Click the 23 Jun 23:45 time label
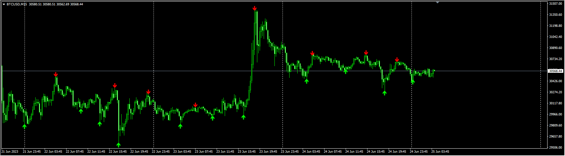Viewport: 565px width, 156px height. (x=290, y=152)
